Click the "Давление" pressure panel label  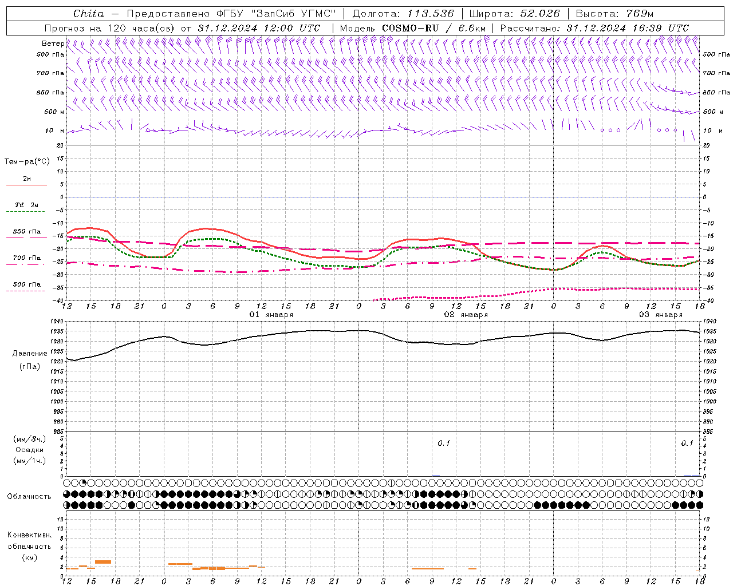tap(30, 354)
